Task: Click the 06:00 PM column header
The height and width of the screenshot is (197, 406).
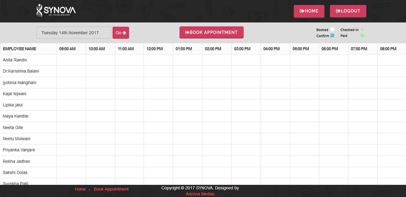Action: (330, 49)
